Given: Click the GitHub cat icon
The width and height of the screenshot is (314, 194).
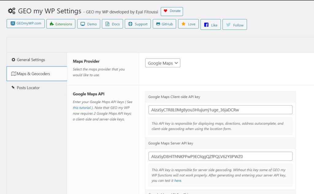Looking at the screenshot, I should [x=158, y=24].
